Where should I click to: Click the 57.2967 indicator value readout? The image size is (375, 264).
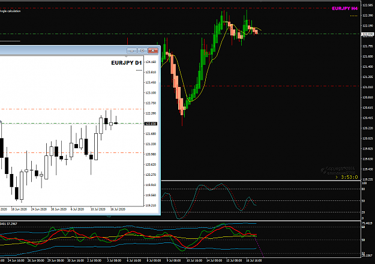coord(13,224)
